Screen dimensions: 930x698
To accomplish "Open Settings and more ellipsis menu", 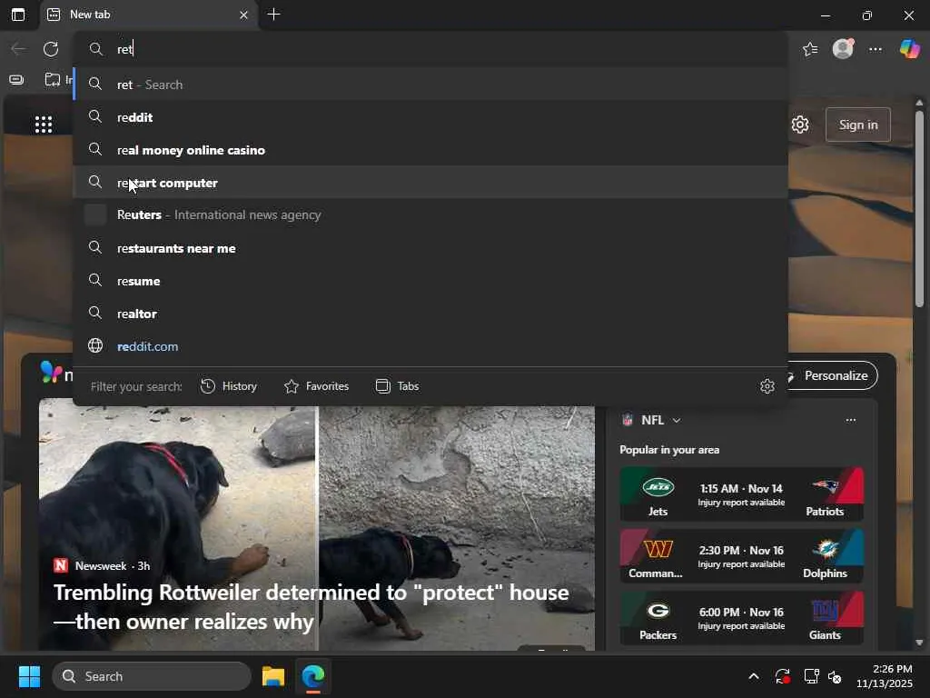I will click(876, 49).
